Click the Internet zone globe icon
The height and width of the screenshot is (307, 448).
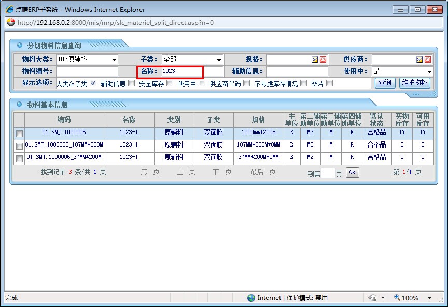[251, 298]
